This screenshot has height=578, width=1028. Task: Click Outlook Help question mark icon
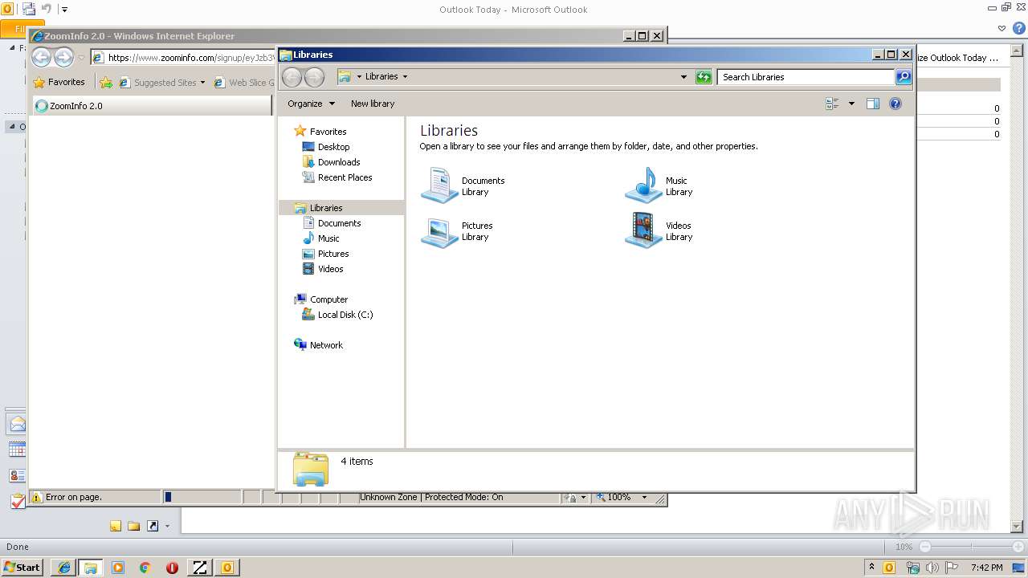(1018, 28)
